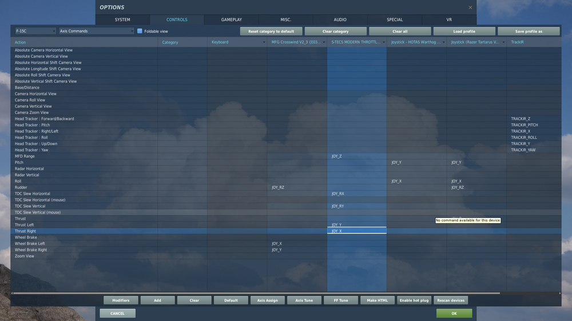Close the Options window with X
This screenshot has width=572, height=321.
[470, 7]
